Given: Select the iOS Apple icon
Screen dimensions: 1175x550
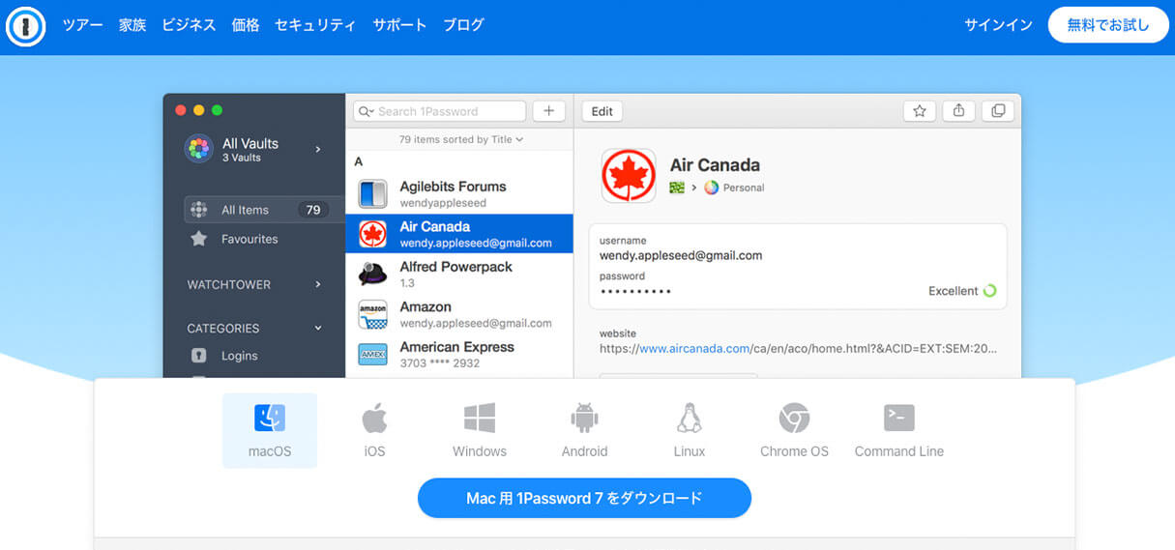Looking at the screenshot, I should pyautogui.click(x=374, y=419).
